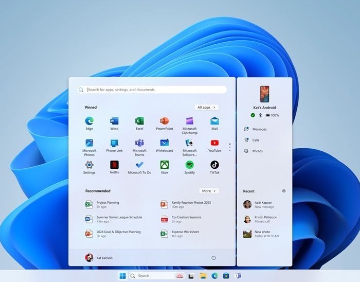Open Family Reunion Photos 2023 file

pos(186,204)
